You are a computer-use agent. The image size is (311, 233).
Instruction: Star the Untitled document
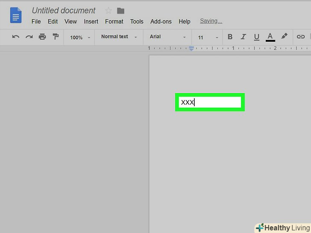click(x=109, y=11)
